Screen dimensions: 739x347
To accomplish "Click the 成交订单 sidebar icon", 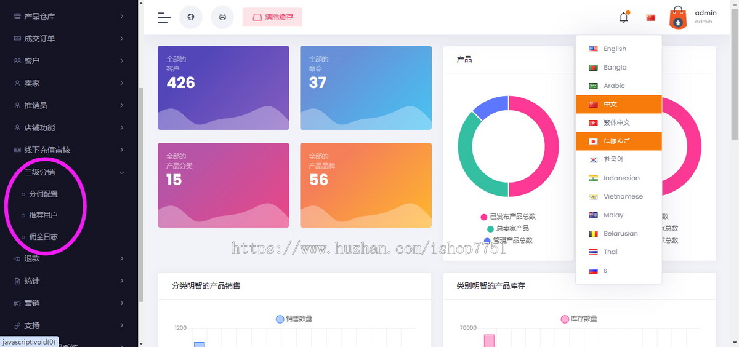I will (x=18, y=39).
